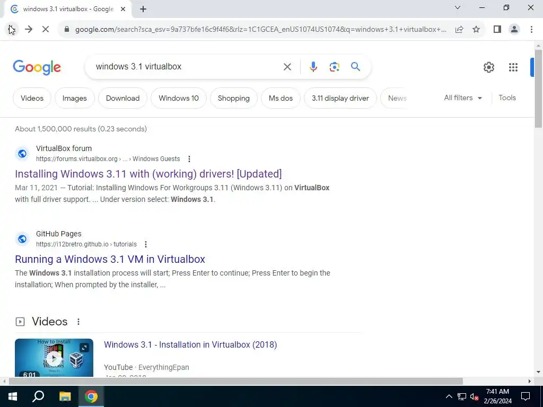The image size is (543, 407).
Task: Open the taskbar clock and date
Action: (x=497, y=396)
